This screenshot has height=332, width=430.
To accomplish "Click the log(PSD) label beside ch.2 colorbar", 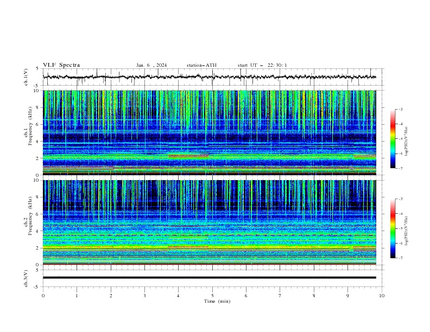I will [x=407, y=231].
